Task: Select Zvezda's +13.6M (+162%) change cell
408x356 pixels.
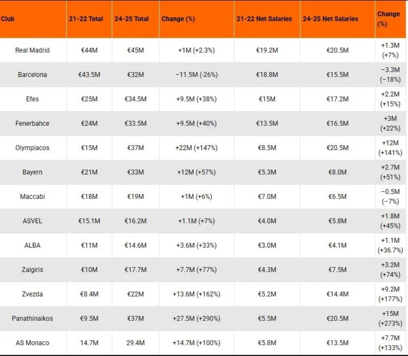Action: point(197,294)
